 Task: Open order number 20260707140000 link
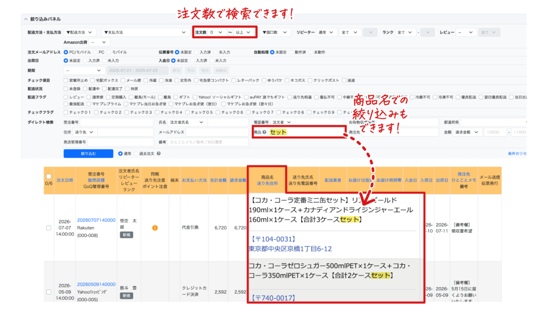[96, 221]
